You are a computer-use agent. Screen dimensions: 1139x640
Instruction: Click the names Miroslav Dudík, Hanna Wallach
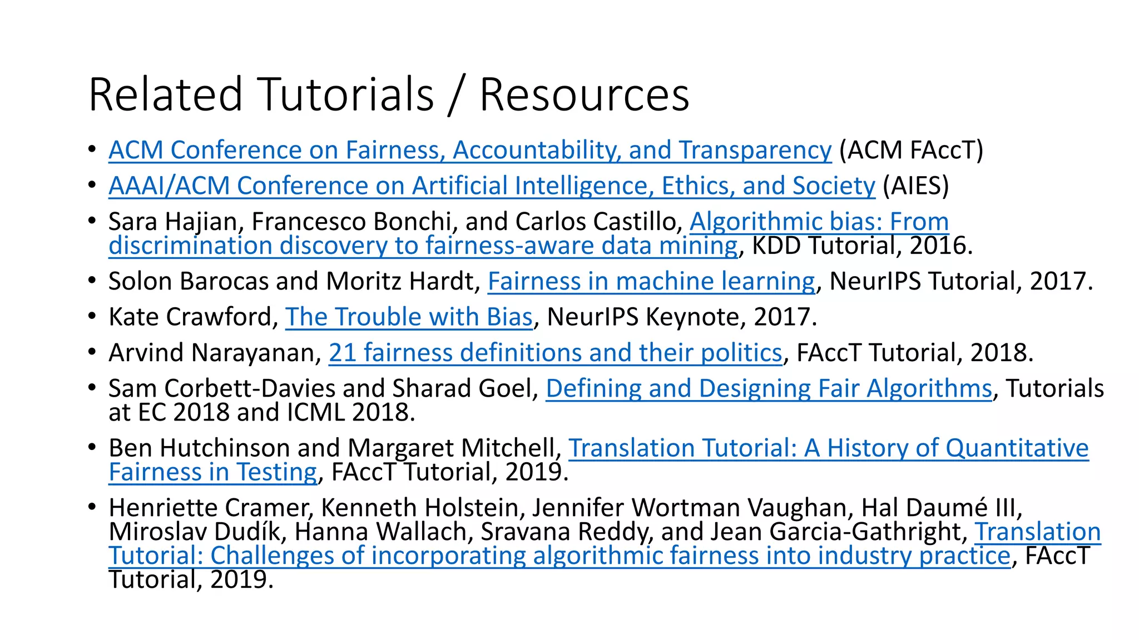[x=287, y=532]
